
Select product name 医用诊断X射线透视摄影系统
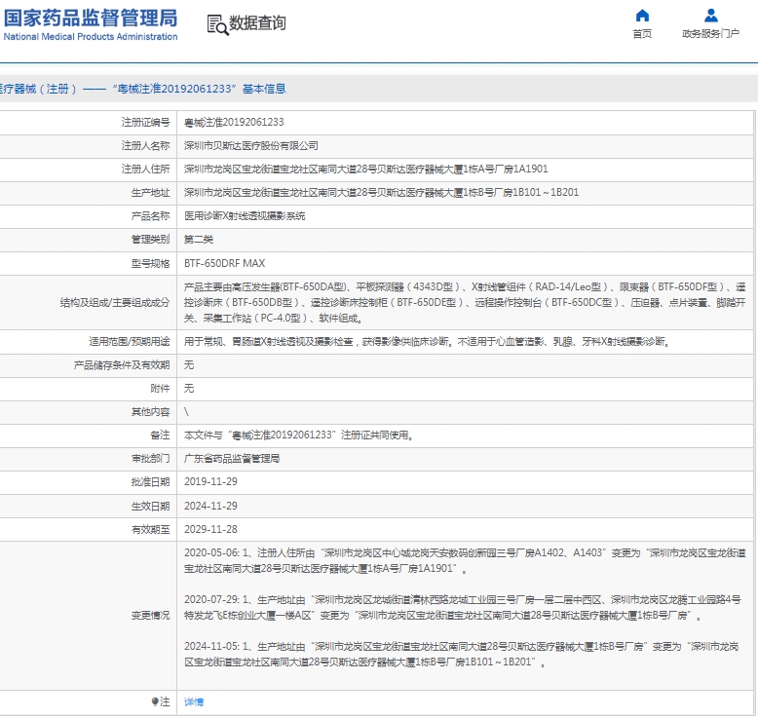245,215
